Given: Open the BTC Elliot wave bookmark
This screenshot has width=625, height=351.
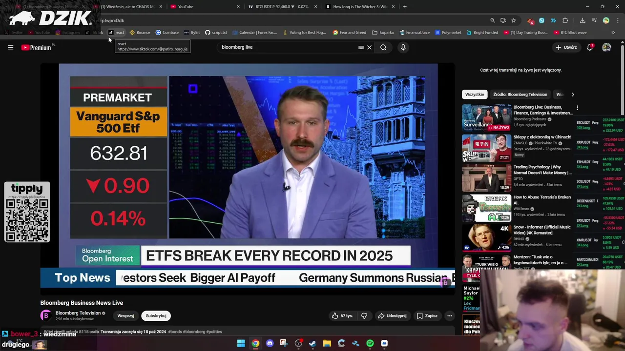Looking at the screenshot, I should click(x=570, y=33).
